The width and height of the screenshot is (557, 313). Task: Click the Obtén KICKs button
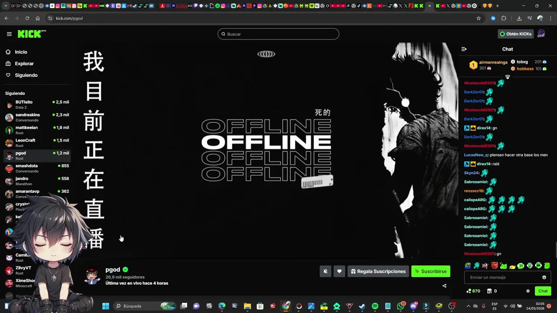(516, 34)
